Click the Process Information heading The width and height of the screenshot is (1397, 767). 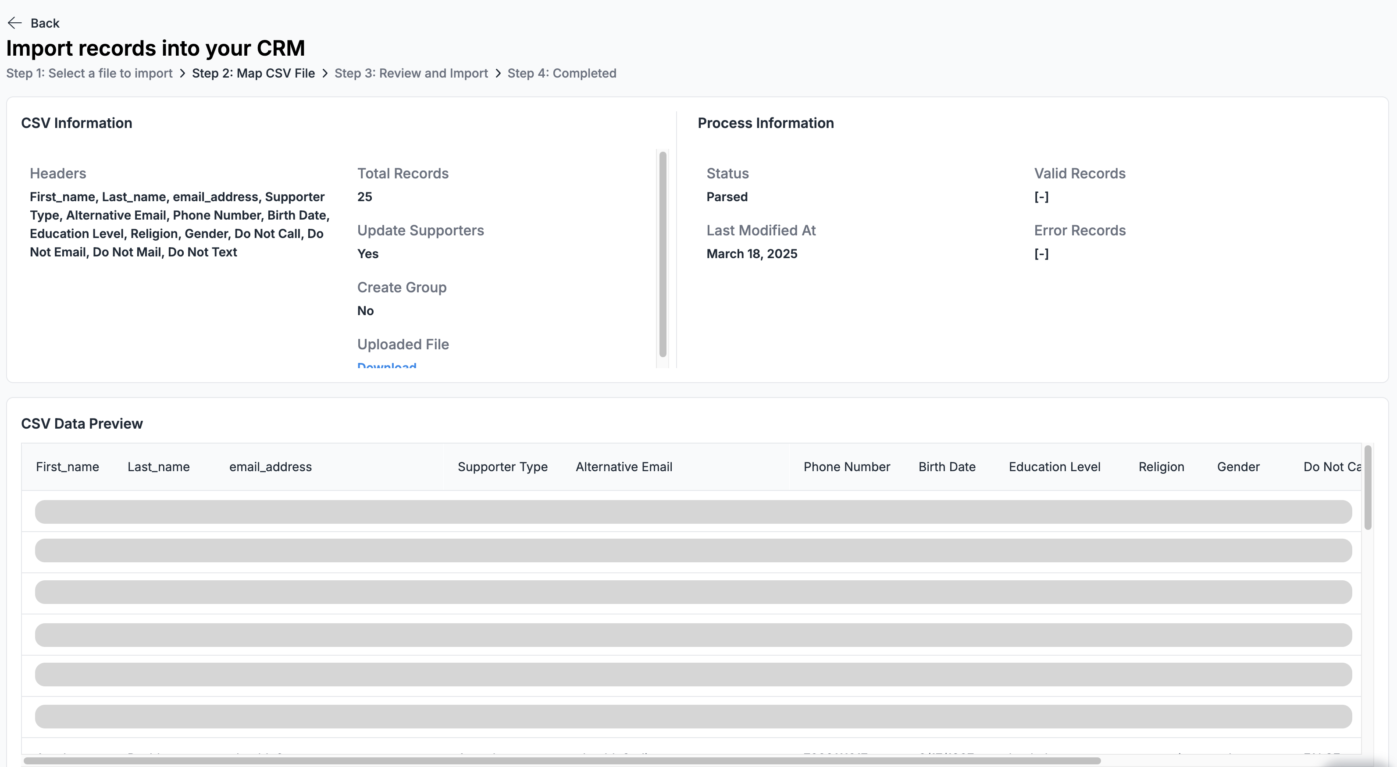click(x=766, y=123)
